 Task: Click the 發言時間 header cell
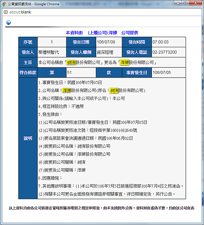pos(137,42)
